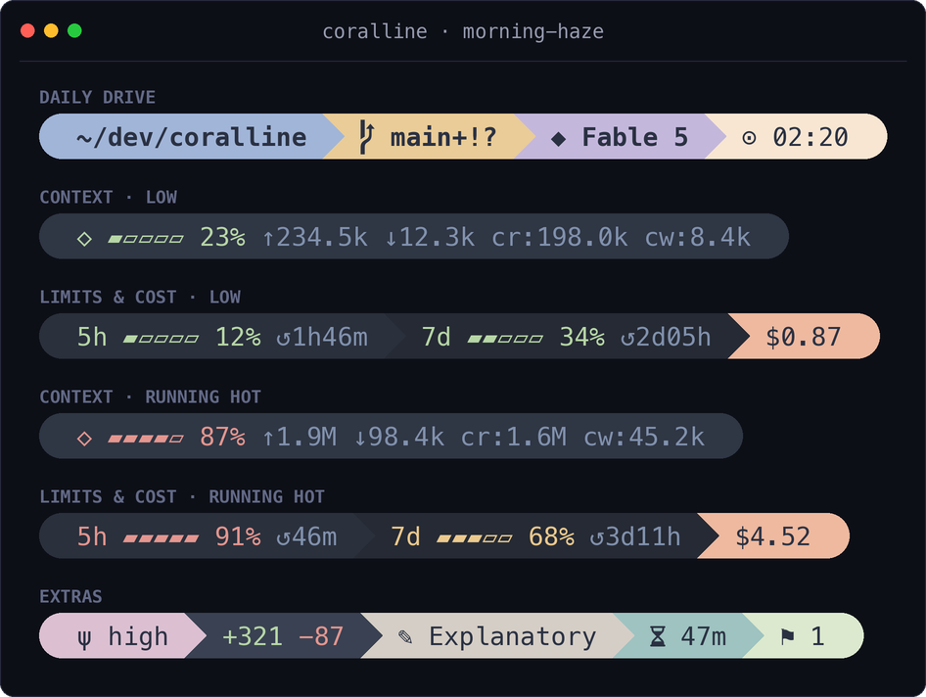Click the 23% context usage bar
The height and width of the screenshot is (697, 926).
pyautogui.click(x=145, y=239)
